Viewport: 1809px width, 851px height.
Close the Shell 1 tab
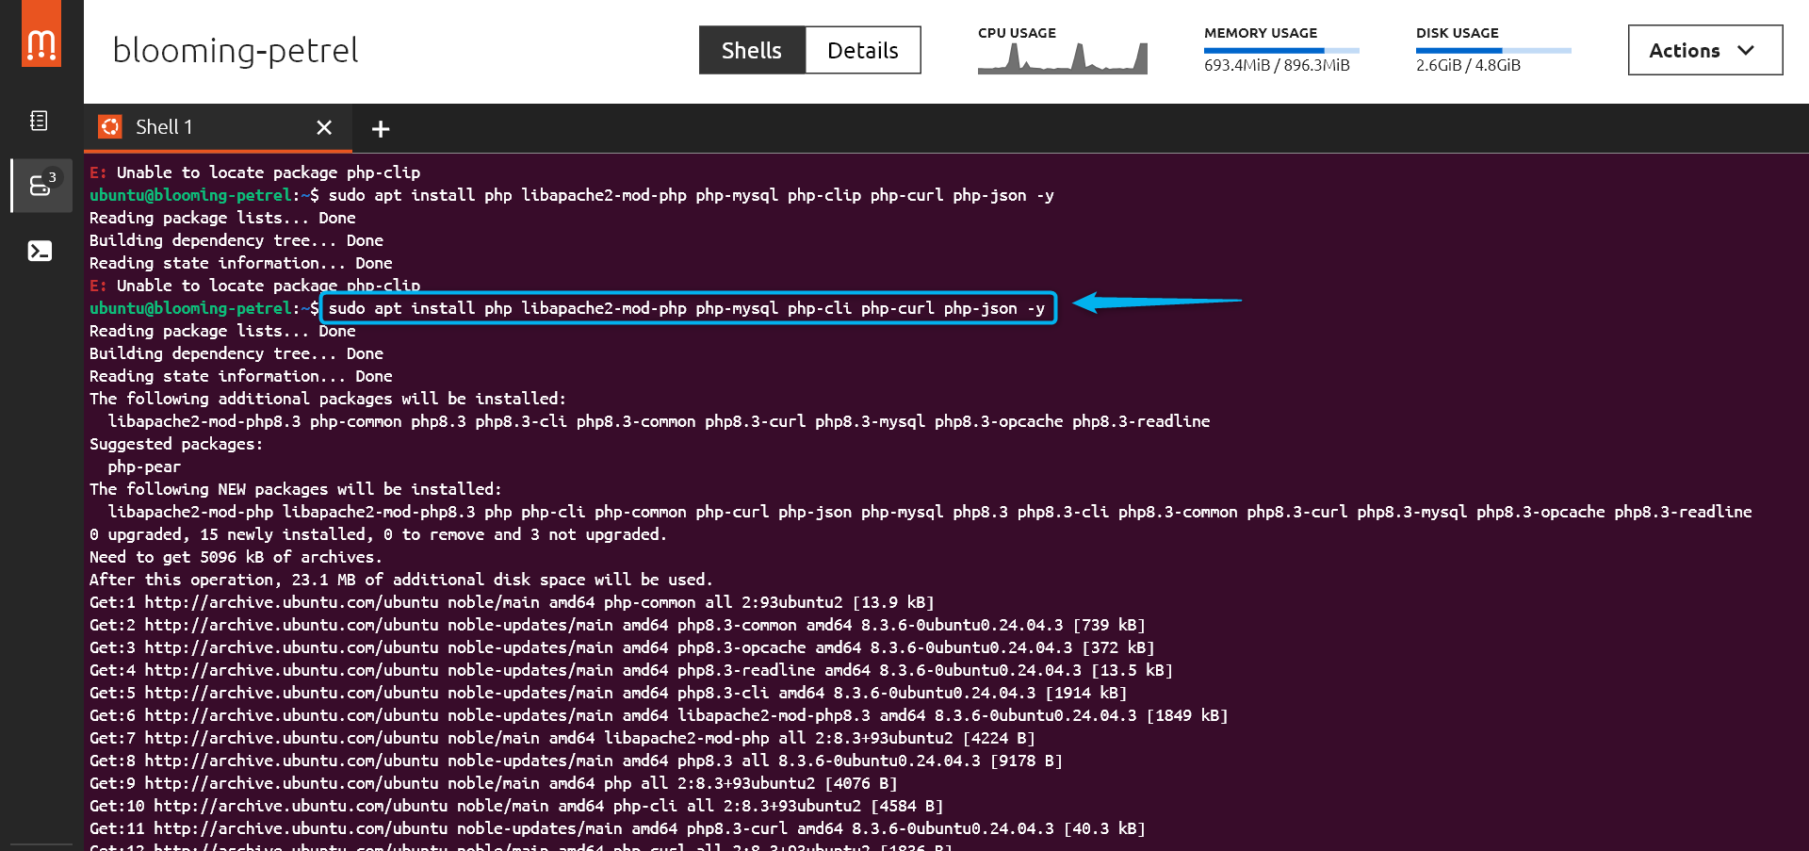(x=324, y=127)
